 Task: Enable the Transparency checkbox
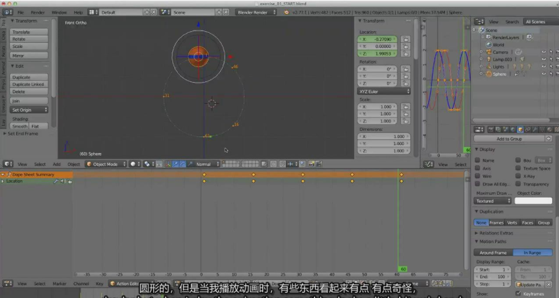518,184
